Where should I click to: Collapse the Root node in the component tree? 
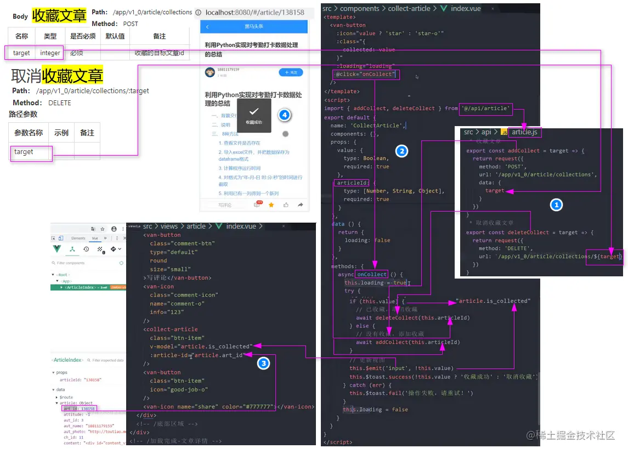point(53,275)
